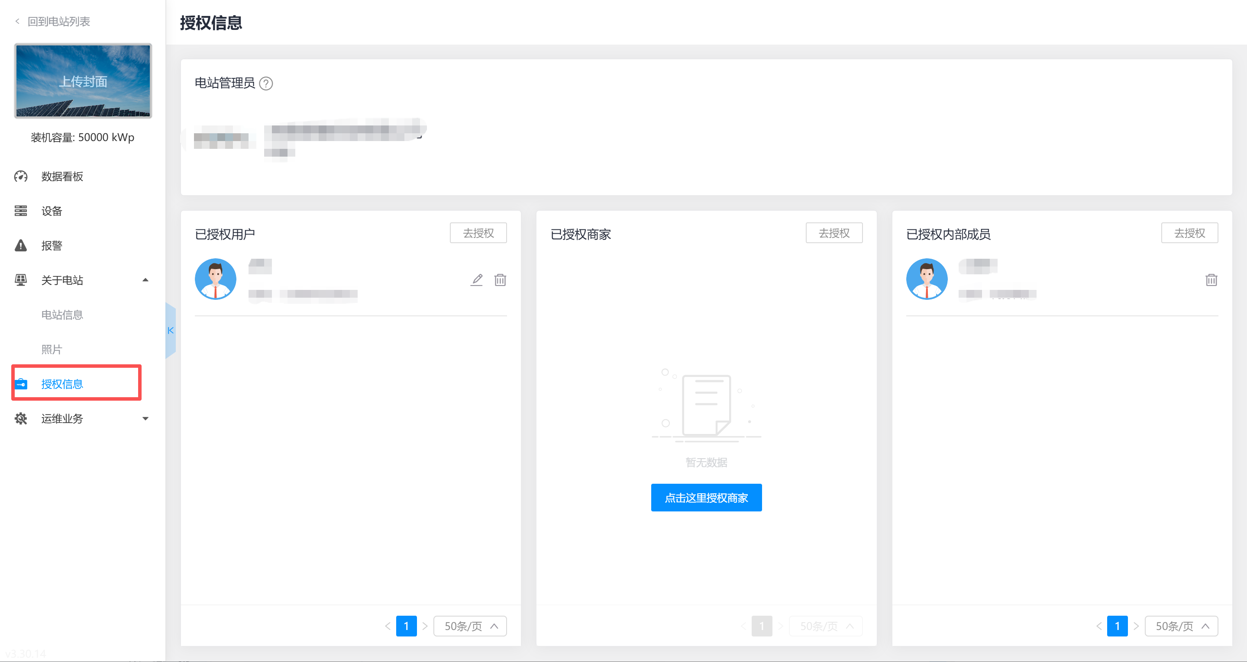The image size is (1247, 662).
Task: Click the 数据看板 dashboard icon
Action: 21,177
